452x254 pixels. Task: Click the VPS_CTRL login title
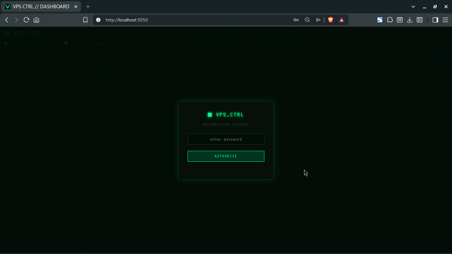tap(230, 115)
